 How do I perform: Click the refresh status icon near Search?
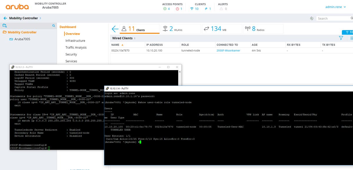[312, 18]
